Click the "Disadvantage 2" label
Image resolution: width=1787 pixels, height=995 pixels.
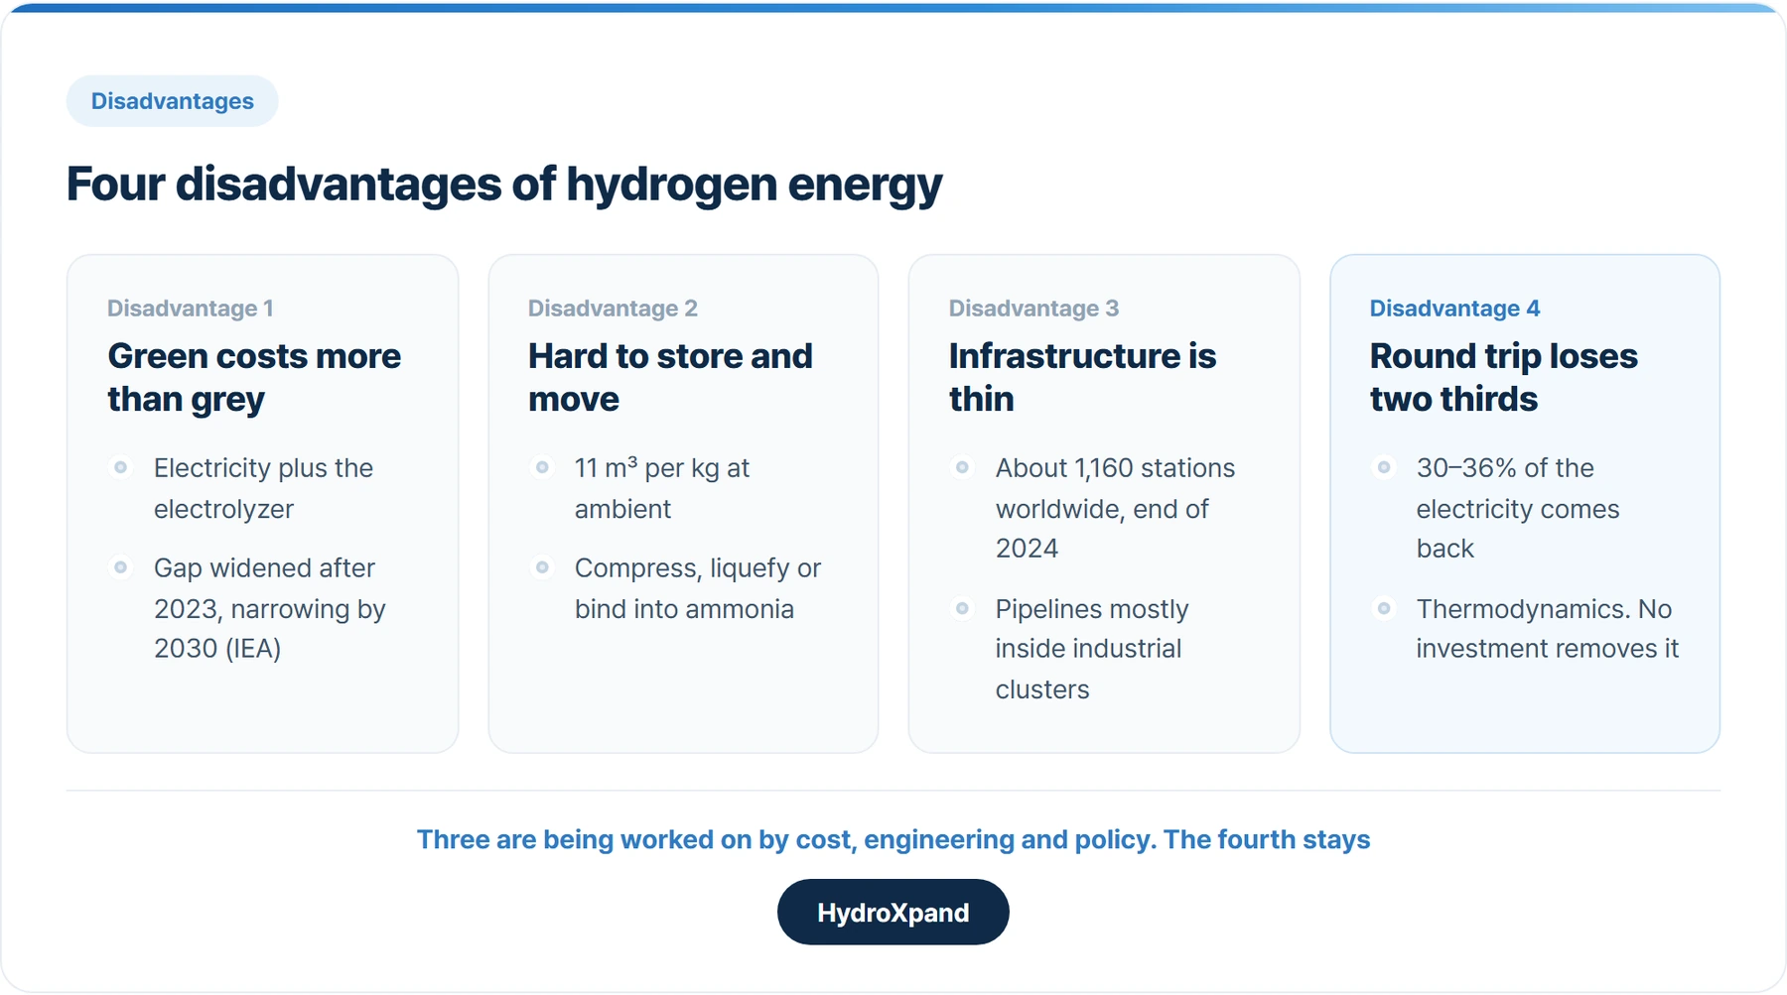(613, 309)
